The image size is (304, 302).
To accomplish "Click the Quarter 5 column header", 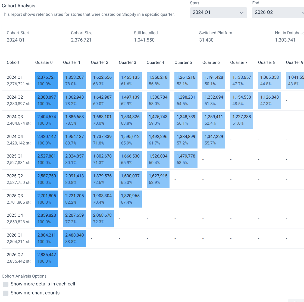I will 183,62.
